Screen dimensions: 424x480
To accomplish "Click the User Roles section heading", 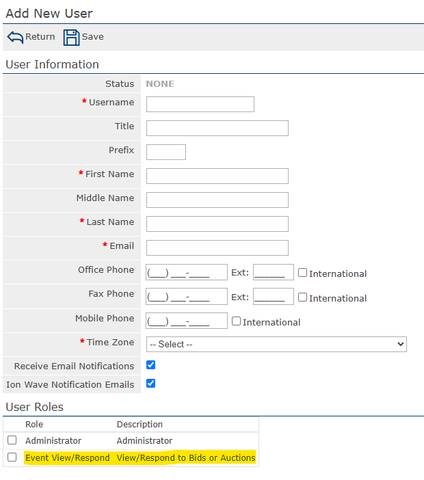I will (35, 407).
